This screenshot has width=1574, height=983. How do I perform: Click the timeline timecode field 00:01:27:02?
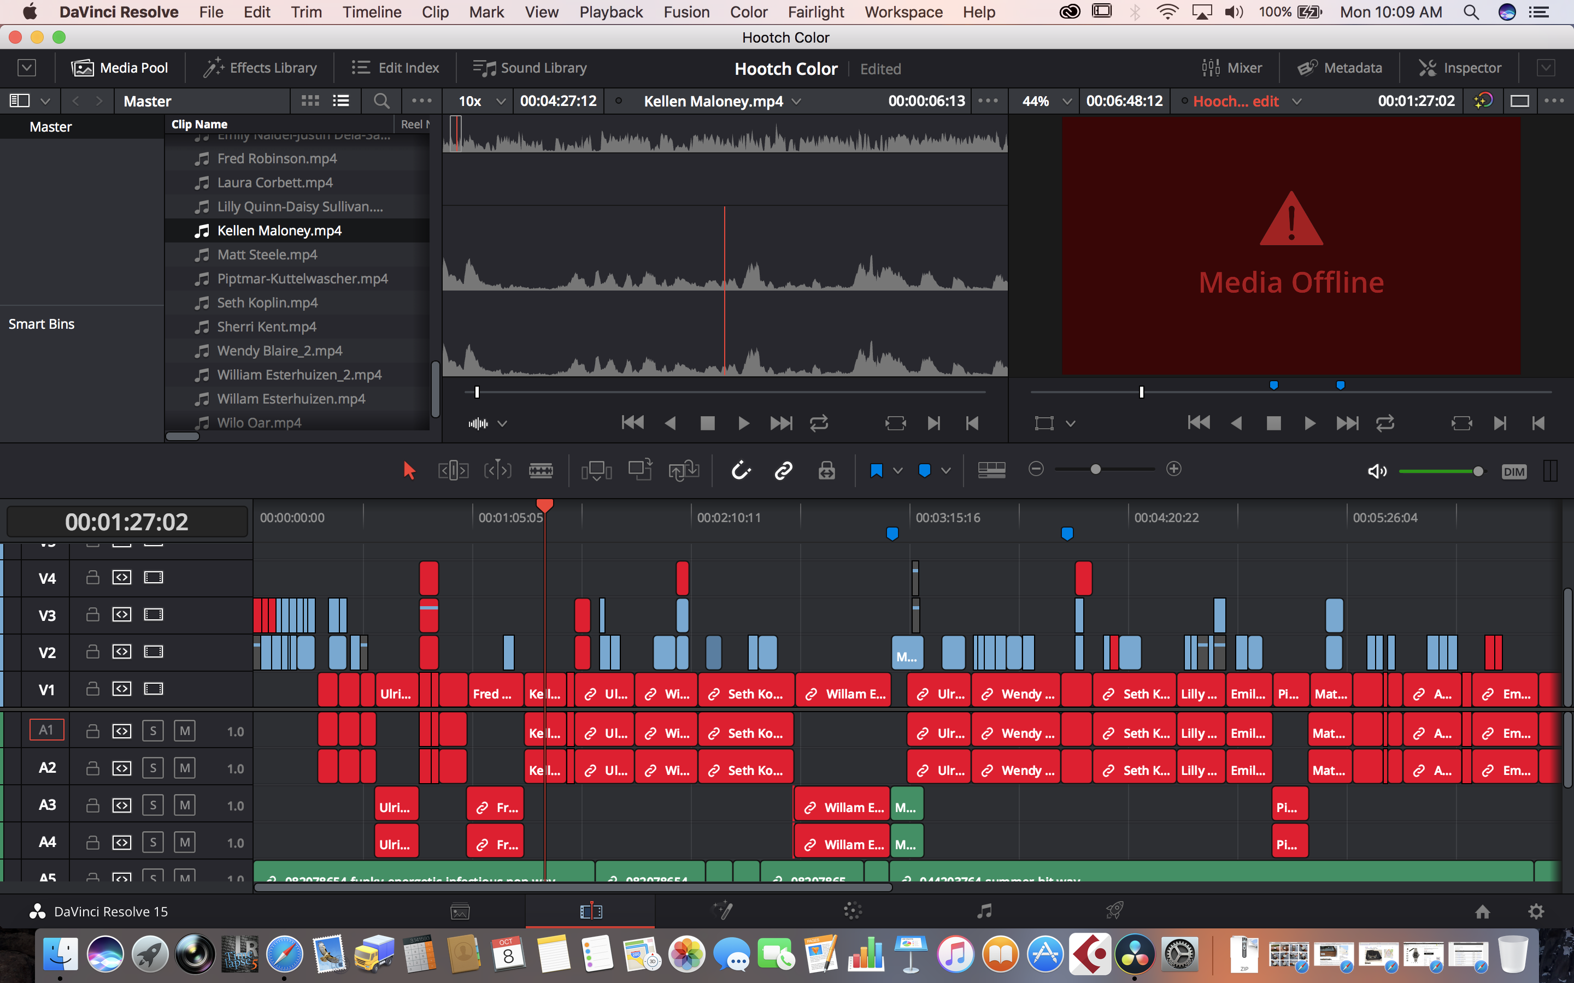(127, 522)
